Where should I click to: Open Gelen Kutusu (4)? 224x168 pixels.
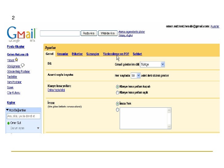tap(18, 54)
